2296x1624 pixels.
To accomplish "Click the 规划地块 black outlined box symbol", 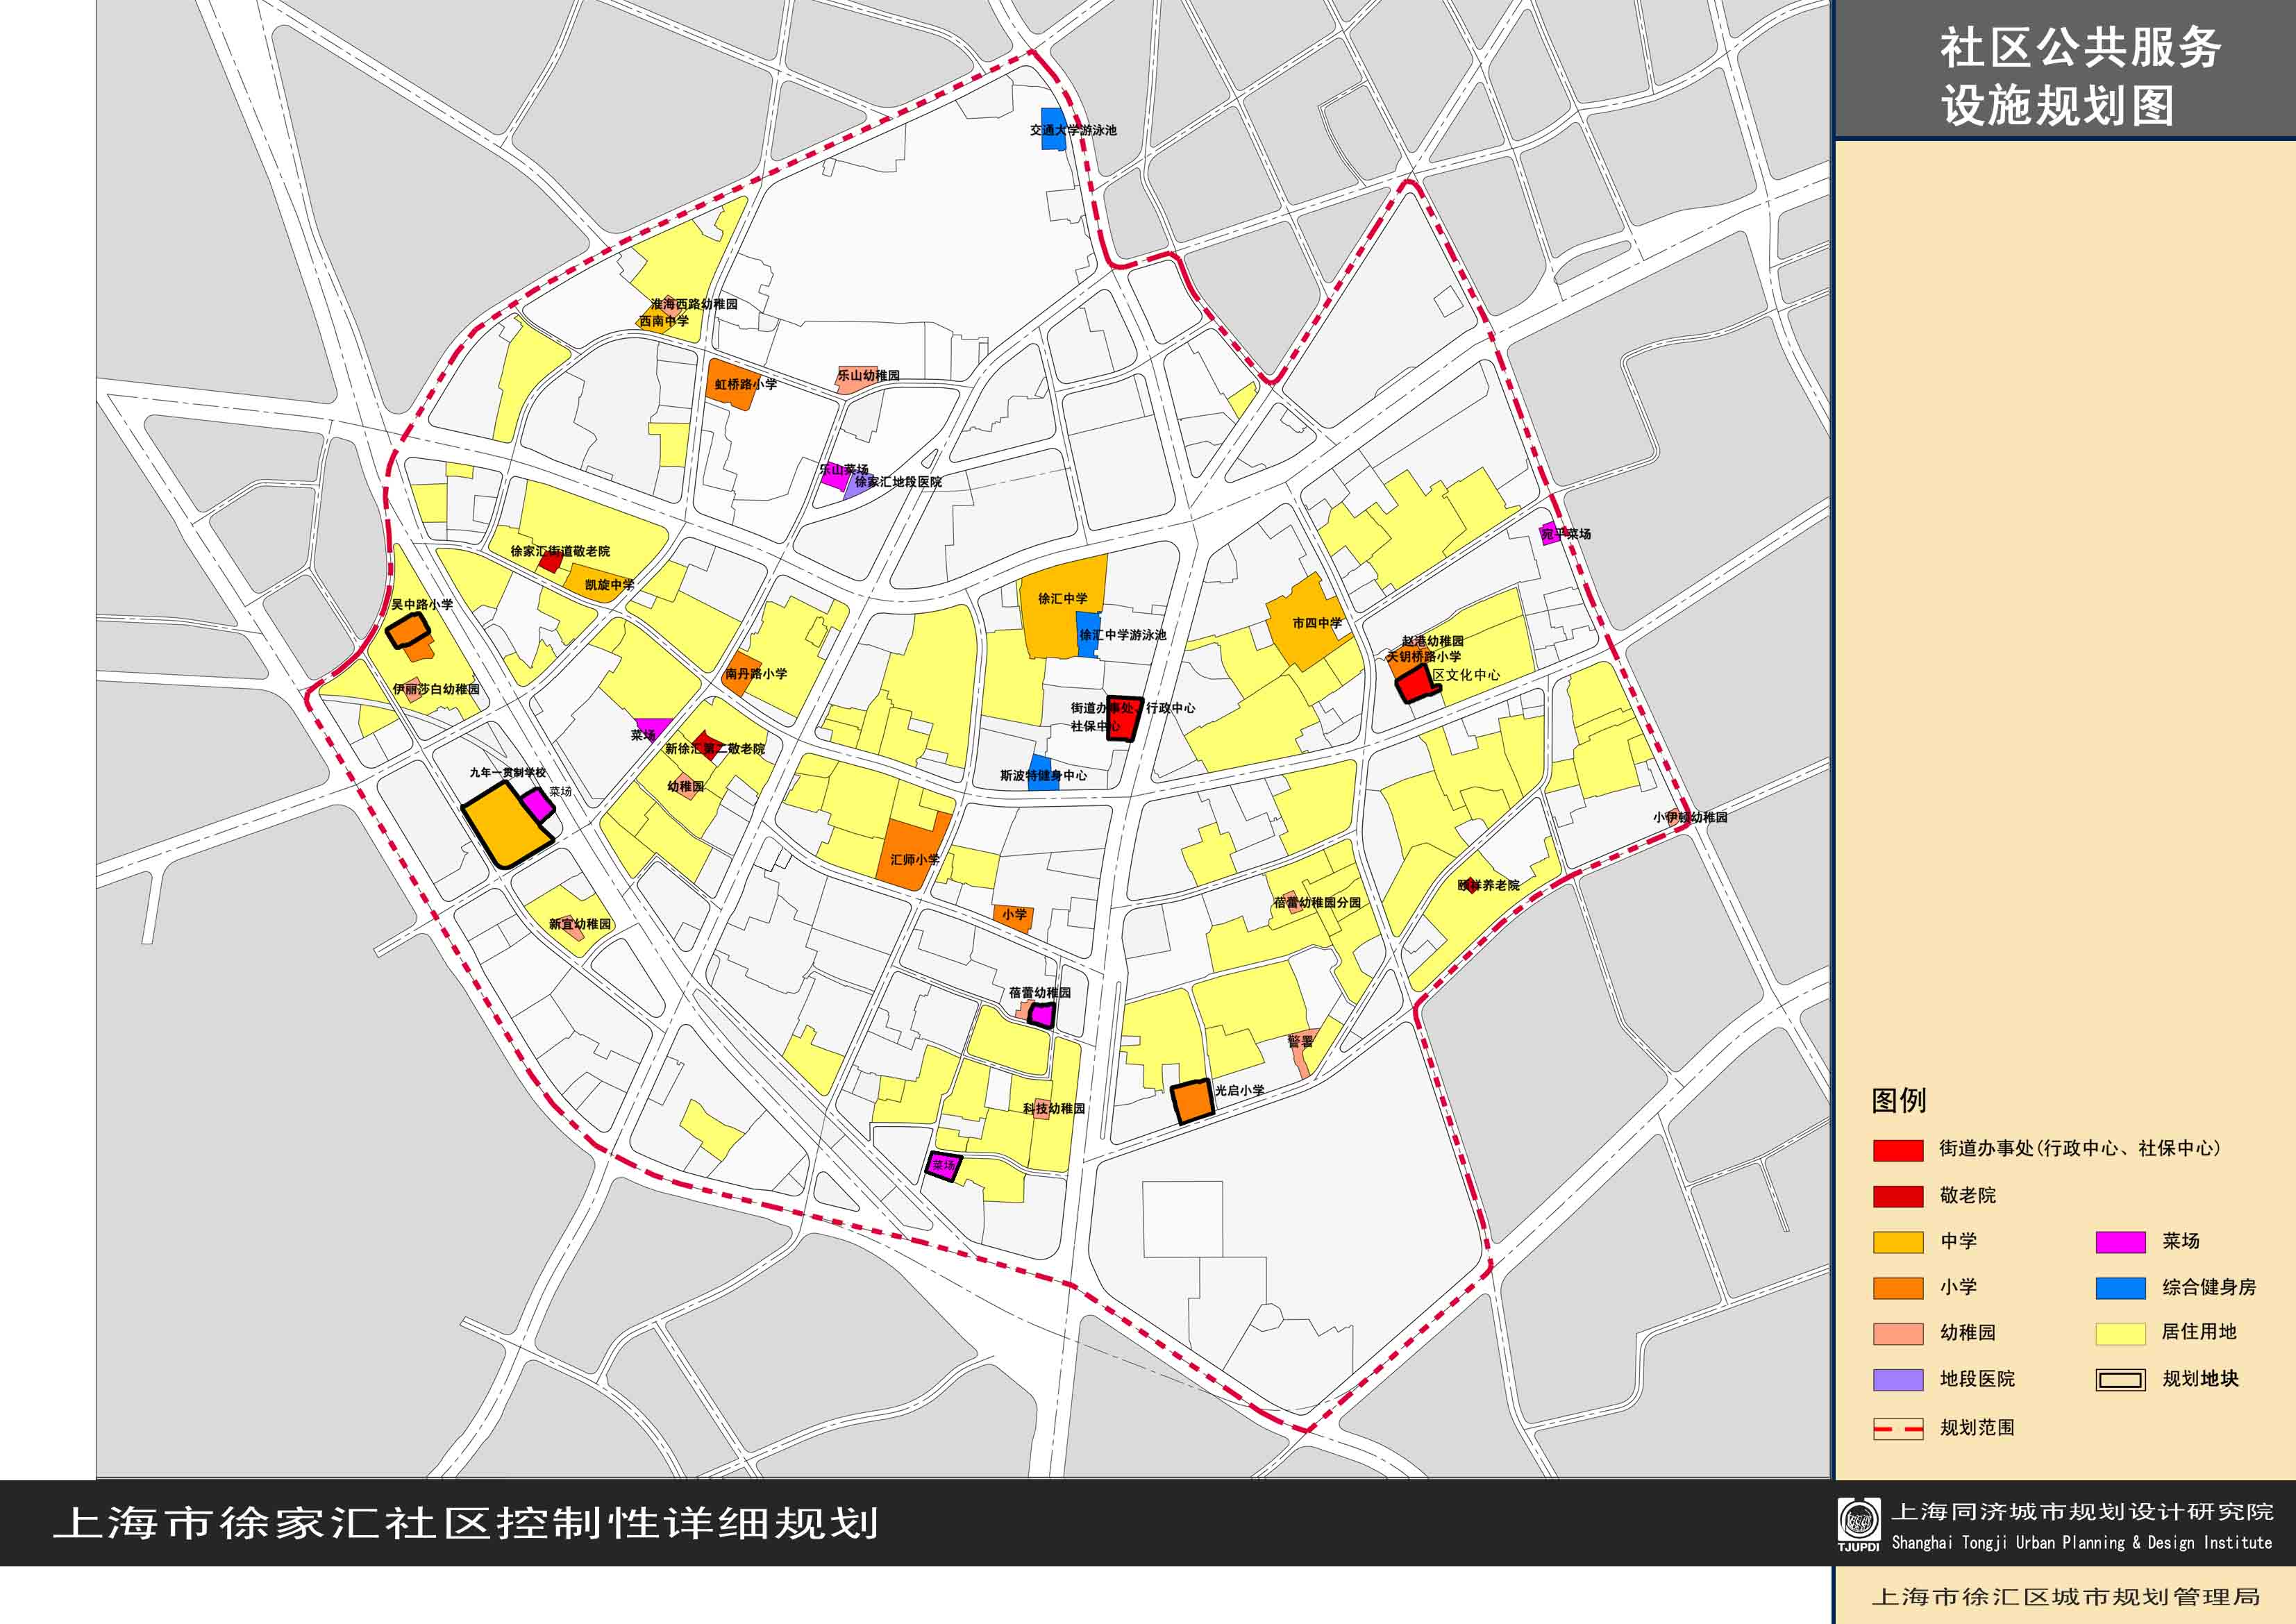I will coord(2120,1380).
